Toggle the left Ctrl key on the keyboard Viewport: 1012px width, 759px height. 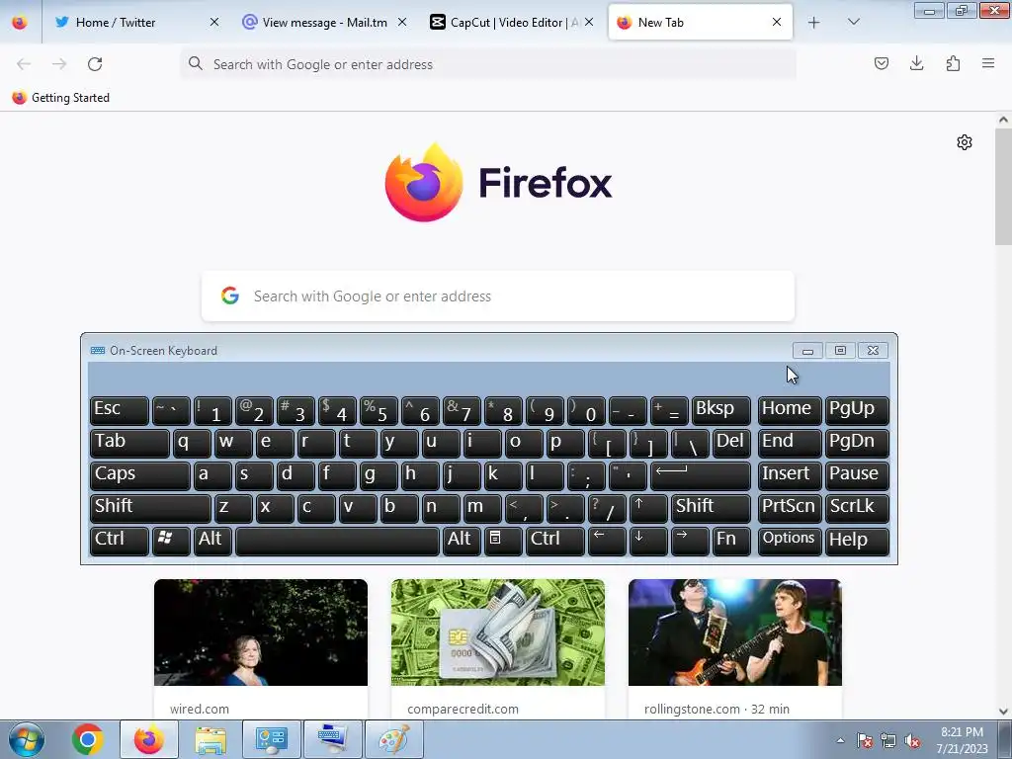click(x=120, y=541)
